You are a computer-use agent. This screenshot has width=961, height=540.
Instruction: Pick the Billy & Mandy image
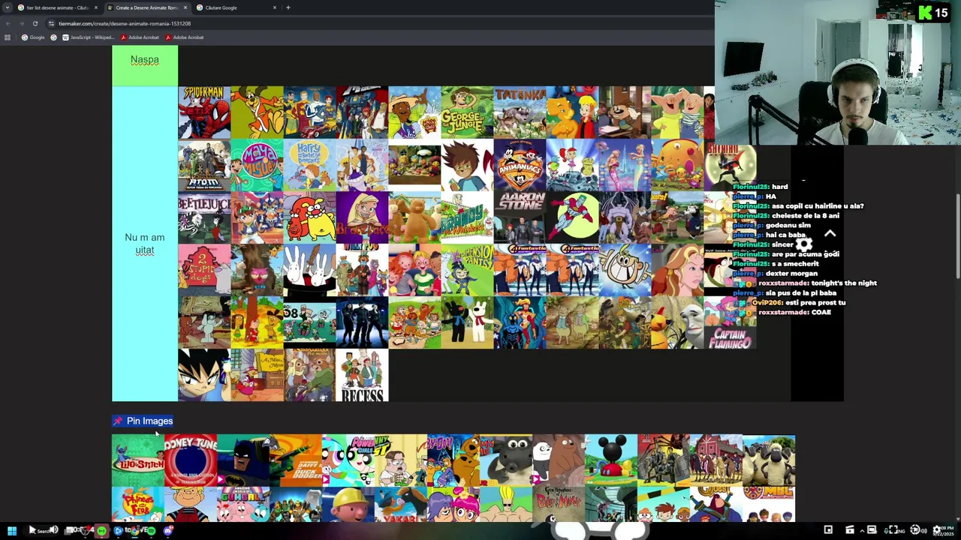pos(559,504)
